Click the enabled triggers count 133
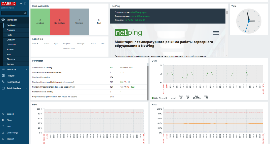This screenshot has height=144, width=270. [x=122, y=87]
